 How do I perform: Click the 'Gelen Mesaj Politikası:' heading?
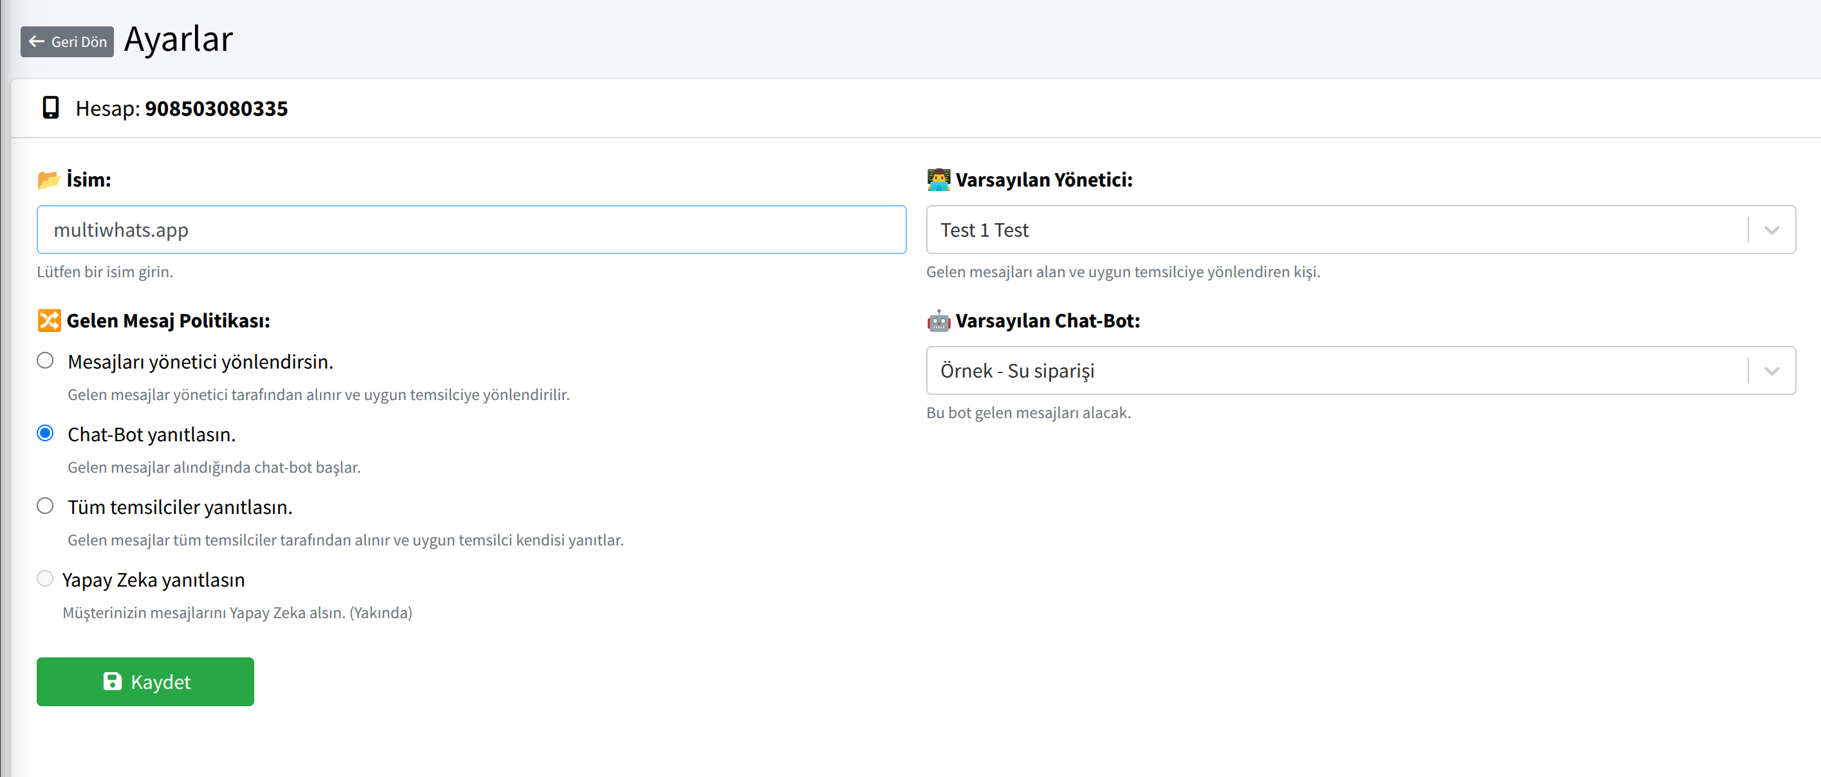tap(168, 321)
